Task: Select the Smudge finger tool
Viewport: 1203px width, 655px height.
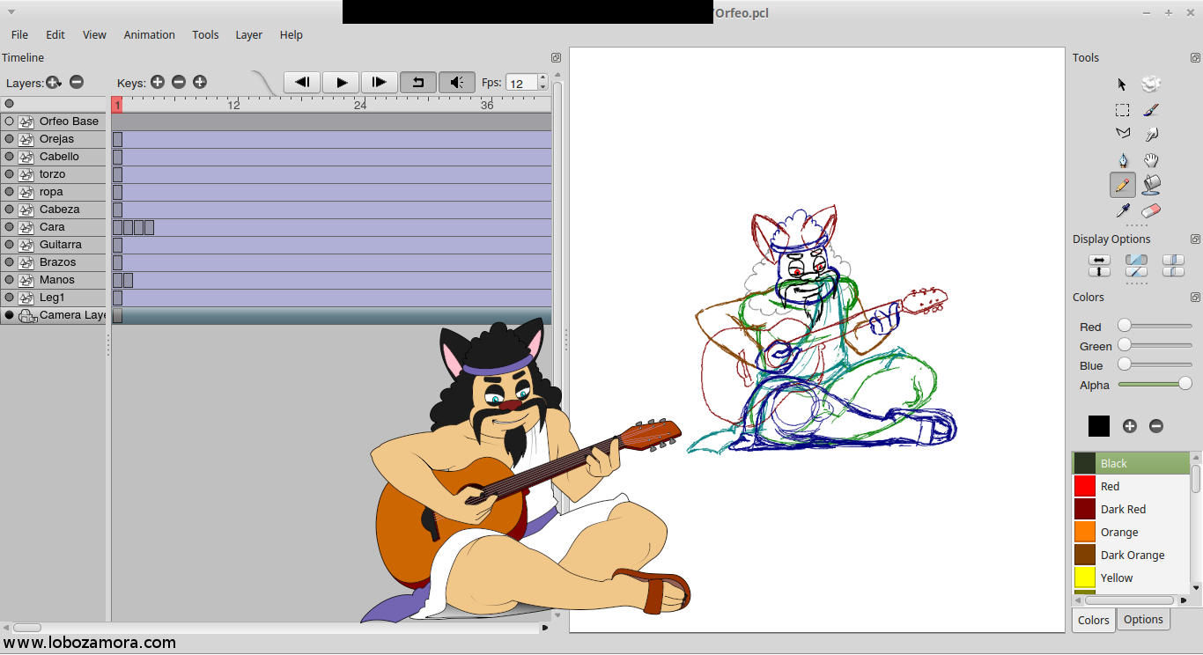Action: tap(1150, 135)
